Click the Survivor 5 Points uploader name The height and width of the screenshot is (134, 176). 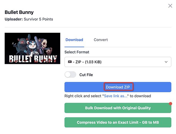pos(38,19)
